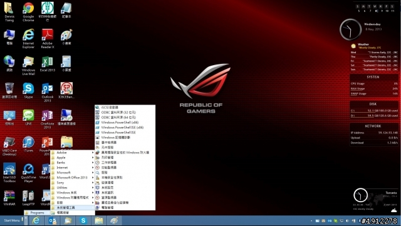Click the Weather gadget heading

coord(363,44)
